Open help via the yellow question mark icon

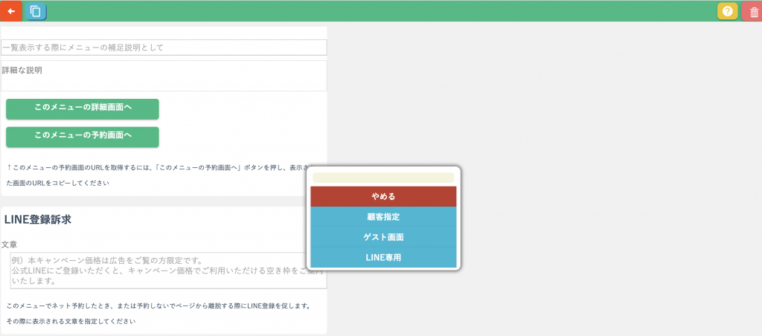[x=727, y=11]
